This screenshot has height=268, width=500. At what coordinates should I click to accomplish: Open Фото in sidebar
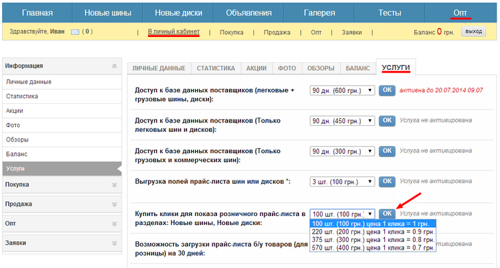[62, 125]
